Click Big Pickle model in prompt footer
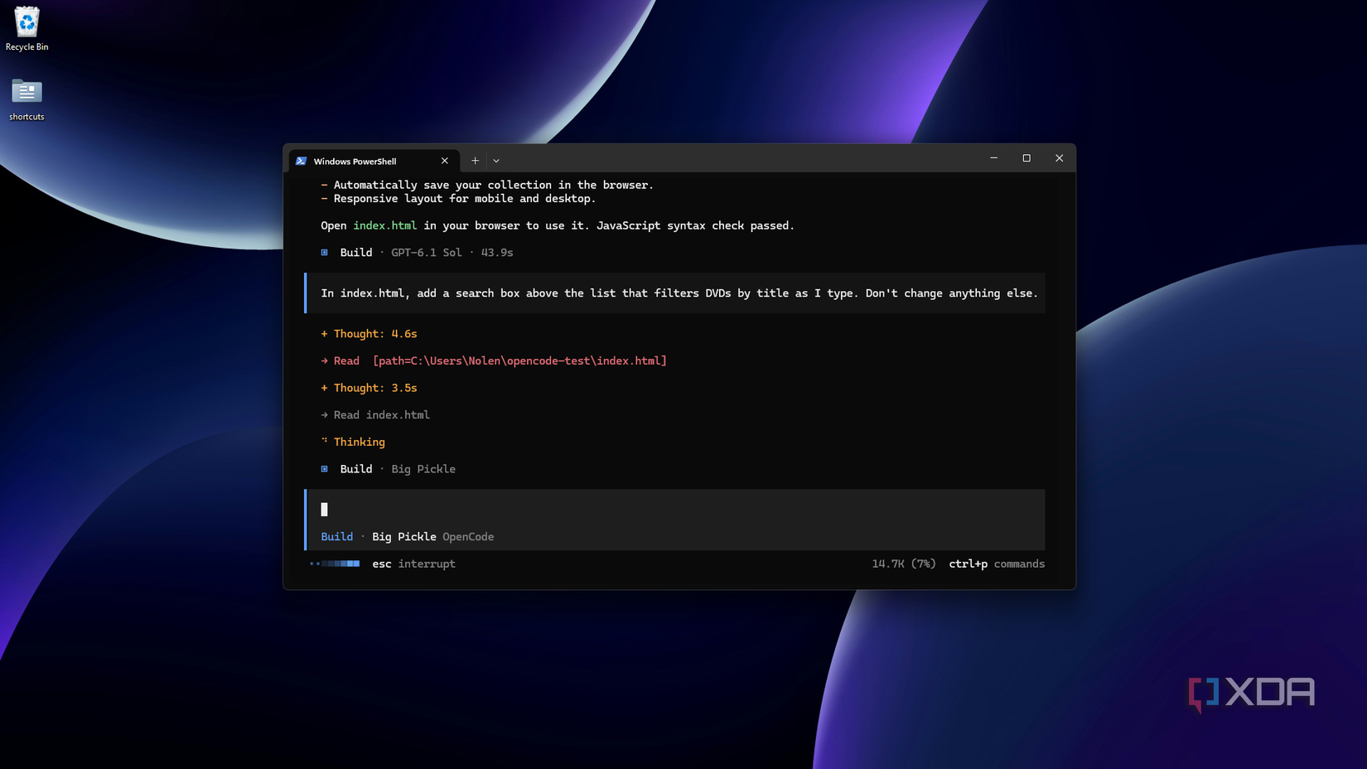Viewport: 1367px width, 769px height. [x=404, y=537]
